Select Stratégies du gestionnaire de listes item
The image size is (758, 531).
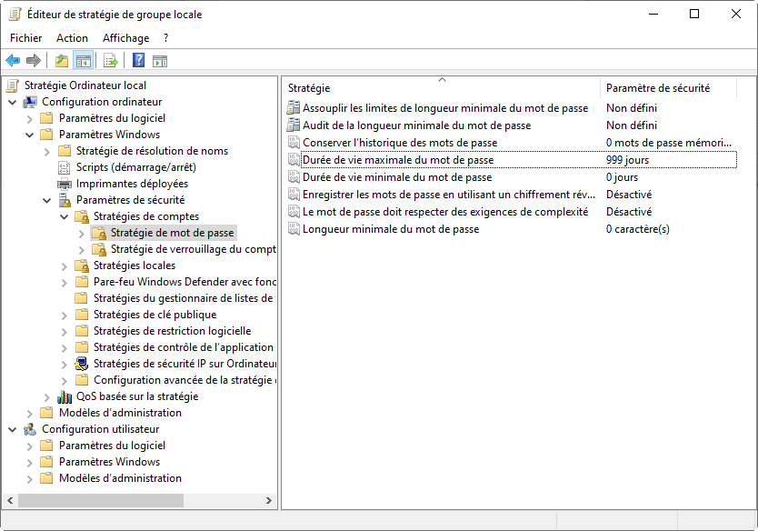[184, 298]
